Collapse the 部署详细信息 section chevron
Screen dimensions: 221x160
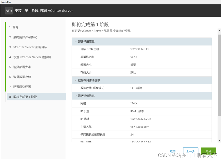tap(76, 42)
